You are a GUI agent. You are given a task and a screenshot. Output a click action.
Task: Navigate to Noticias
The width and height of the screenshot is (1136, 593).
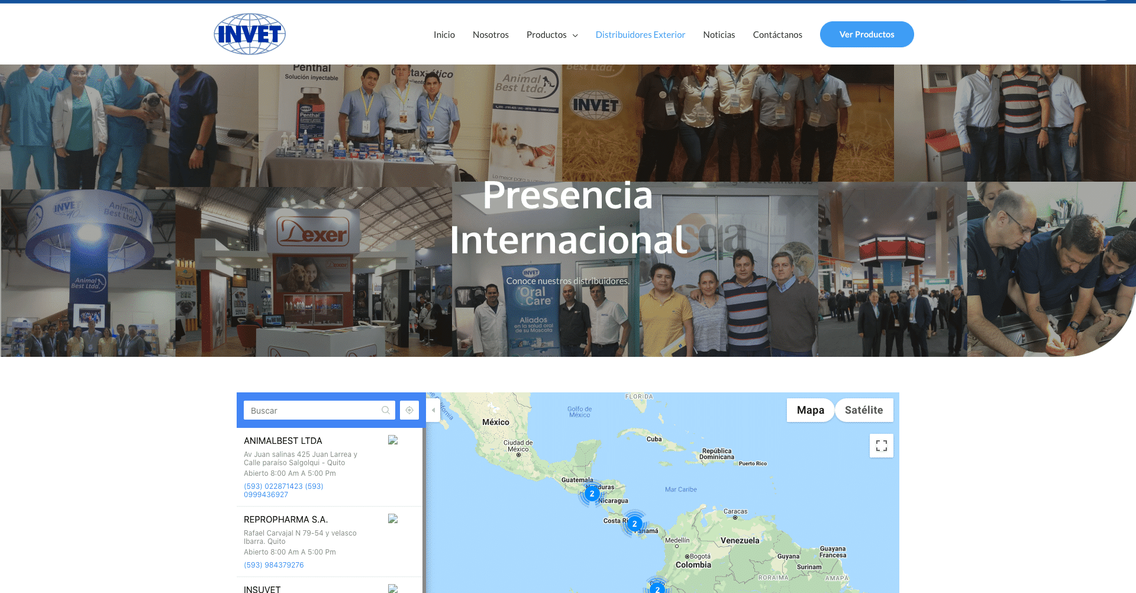coord(719,35)
